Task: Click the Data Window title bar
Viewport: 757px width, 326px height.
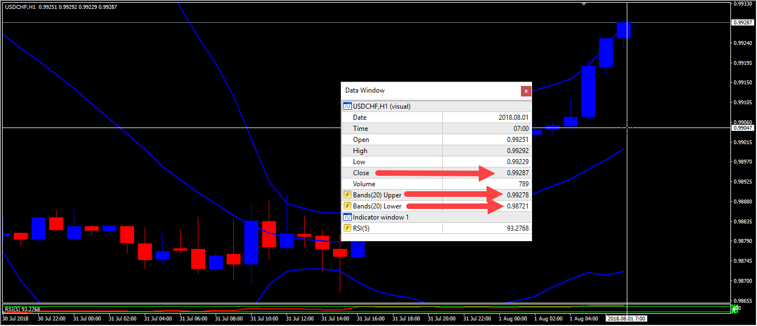Action: (x=431, y=90)
